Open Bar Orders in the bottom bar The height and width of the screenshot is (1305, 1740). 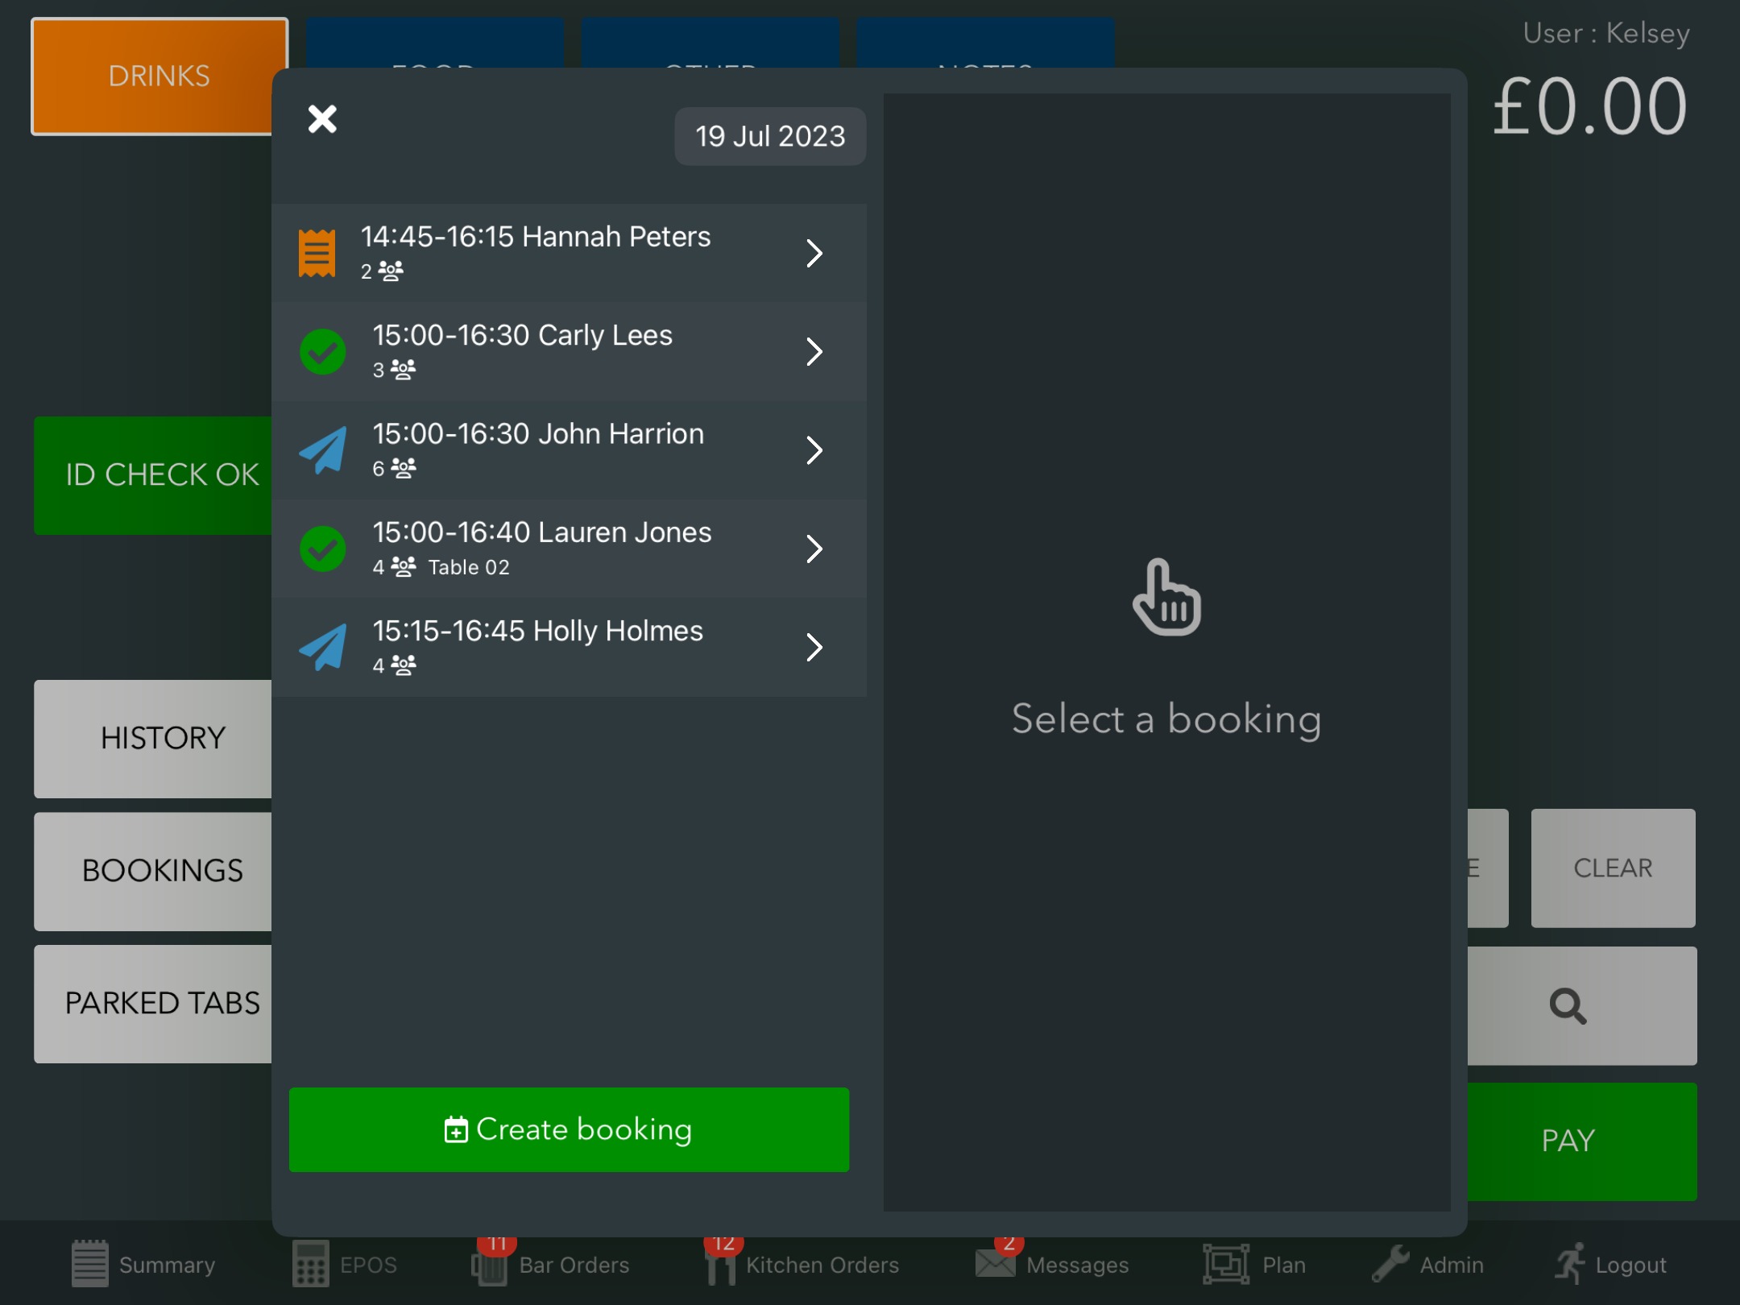(551, 1265)
